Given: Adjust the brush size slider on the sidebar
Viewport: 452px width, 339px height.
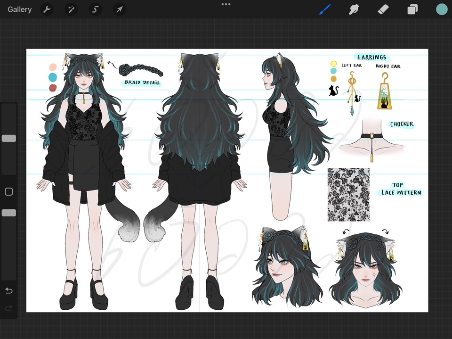Looking at the screenshot, I should pyautogui.click(x=8, y=138).
